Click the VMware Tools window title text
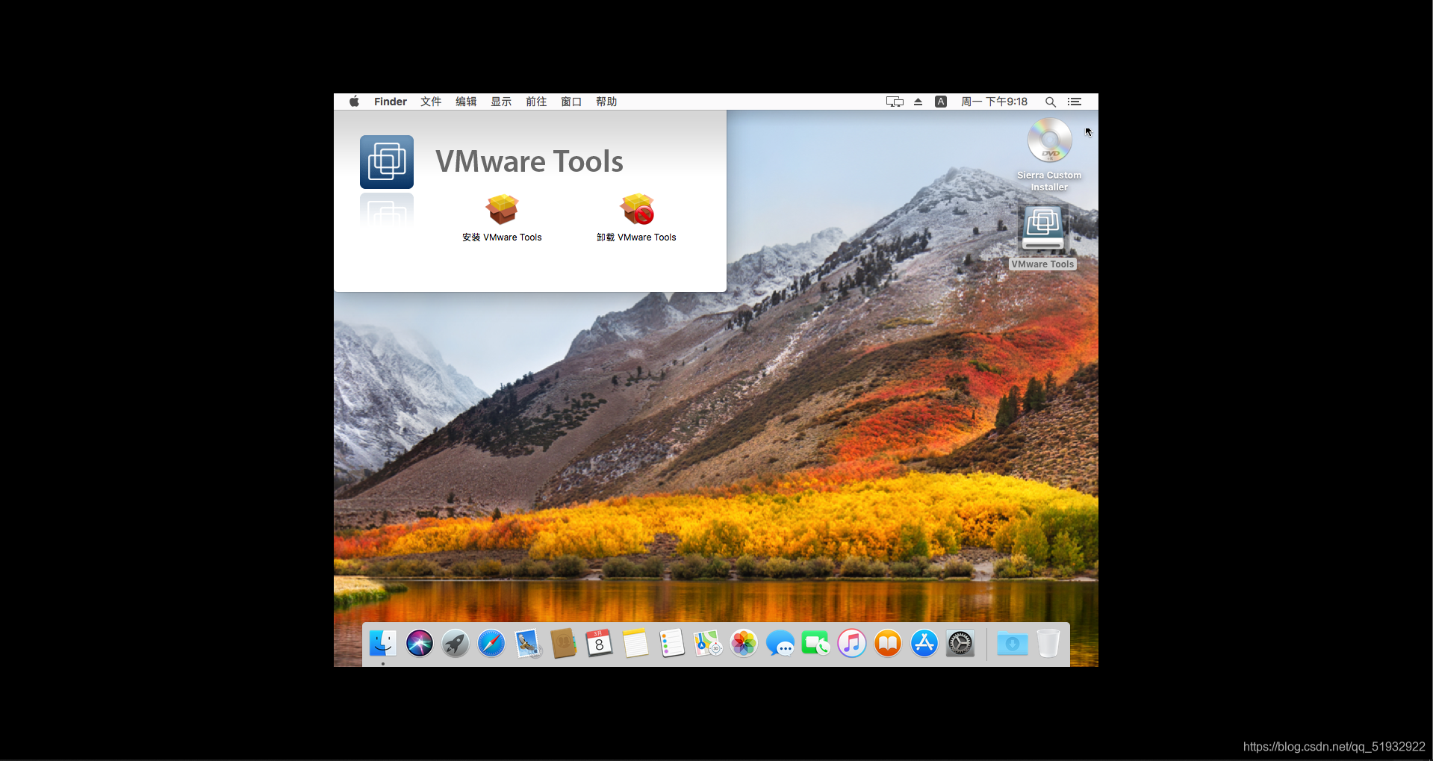Image resolution: width=1433 pixels, height=761 pixels. pos(529,161)
